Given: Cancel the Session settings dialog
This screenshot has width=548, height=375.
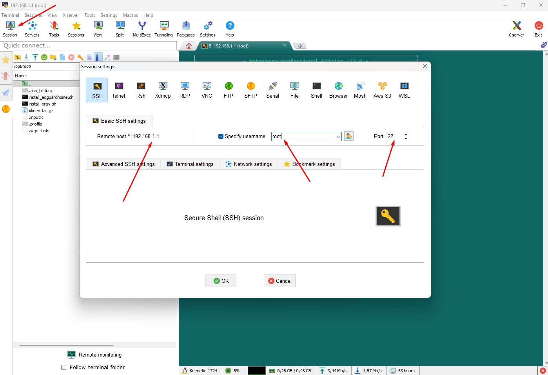Looking at the screenshot, I should [279, 281].
